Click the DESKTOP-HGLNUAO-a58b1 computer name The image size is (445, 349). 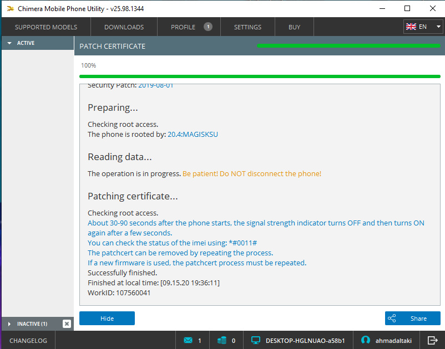(305, 341)
